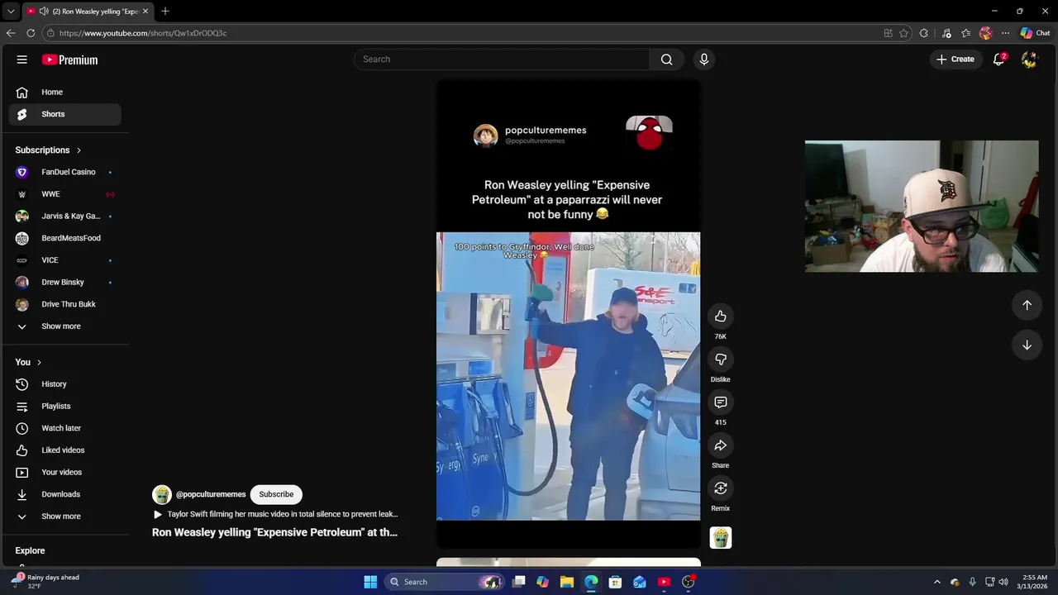The width and height of the screenshot is (1058, 595).
Task: Mute the tab via speaker icon
Action: click(x=43, y=12)
